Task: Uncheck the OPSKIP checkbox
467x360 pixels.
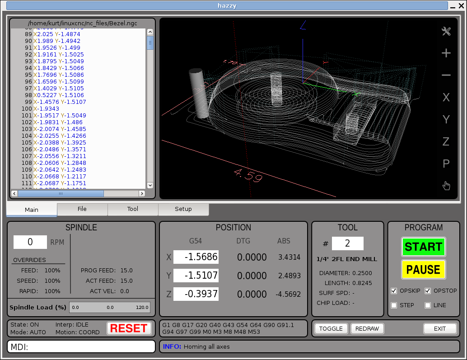Action: (x=394, y=291)
